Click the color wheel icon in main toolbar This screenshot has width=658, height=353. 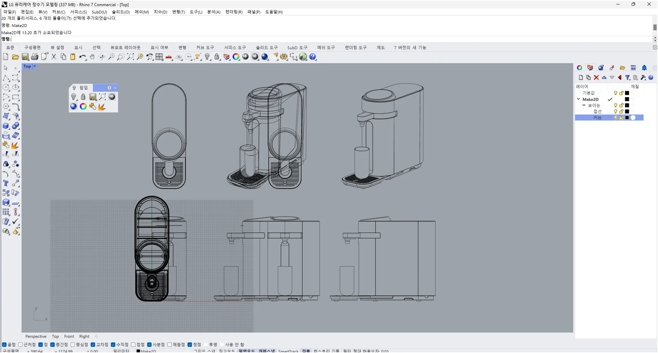click(236, 57)
